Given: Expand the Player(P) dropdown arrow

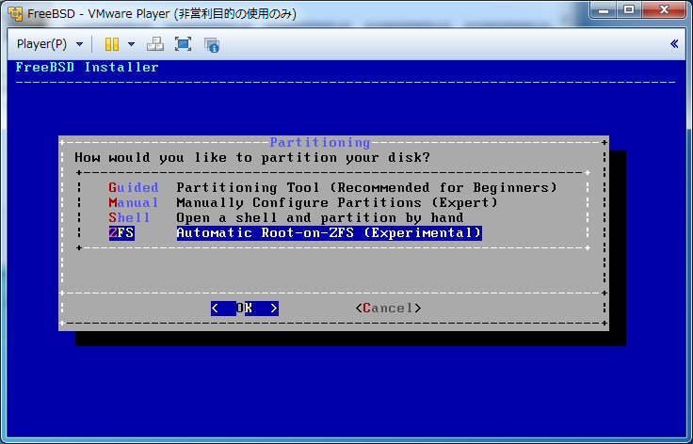Looking at the screenshot, I should (79, 44).
